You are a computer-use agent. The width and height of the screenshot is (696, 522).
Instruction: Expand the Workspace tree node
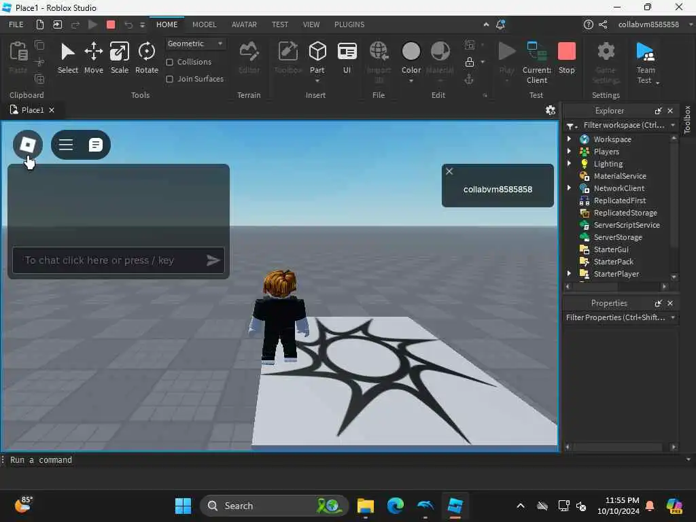[x=569, y=139]
